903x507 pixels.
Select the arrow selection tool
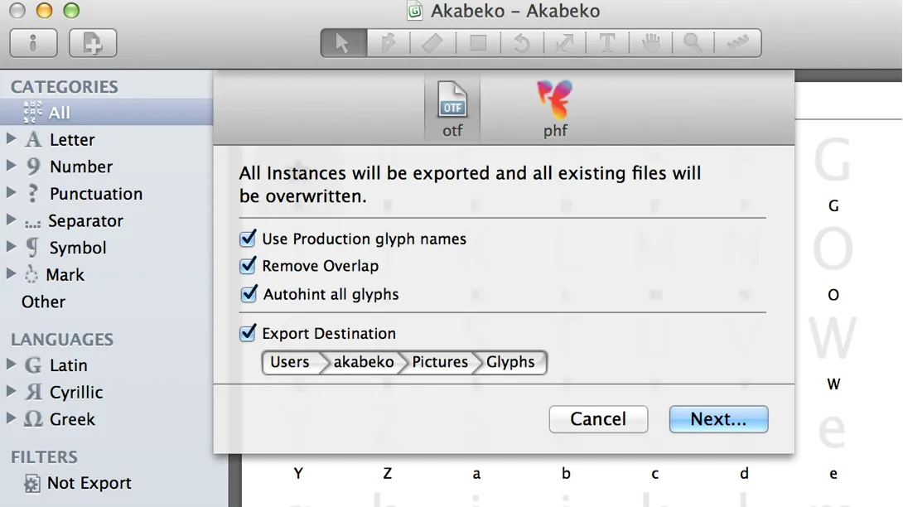(342, 43)
